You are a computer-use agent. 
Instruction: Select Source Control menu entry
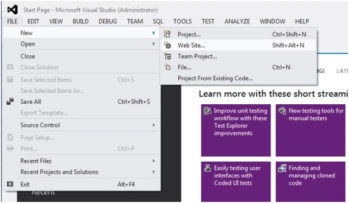pyautogui.click(x=81, y=125)
